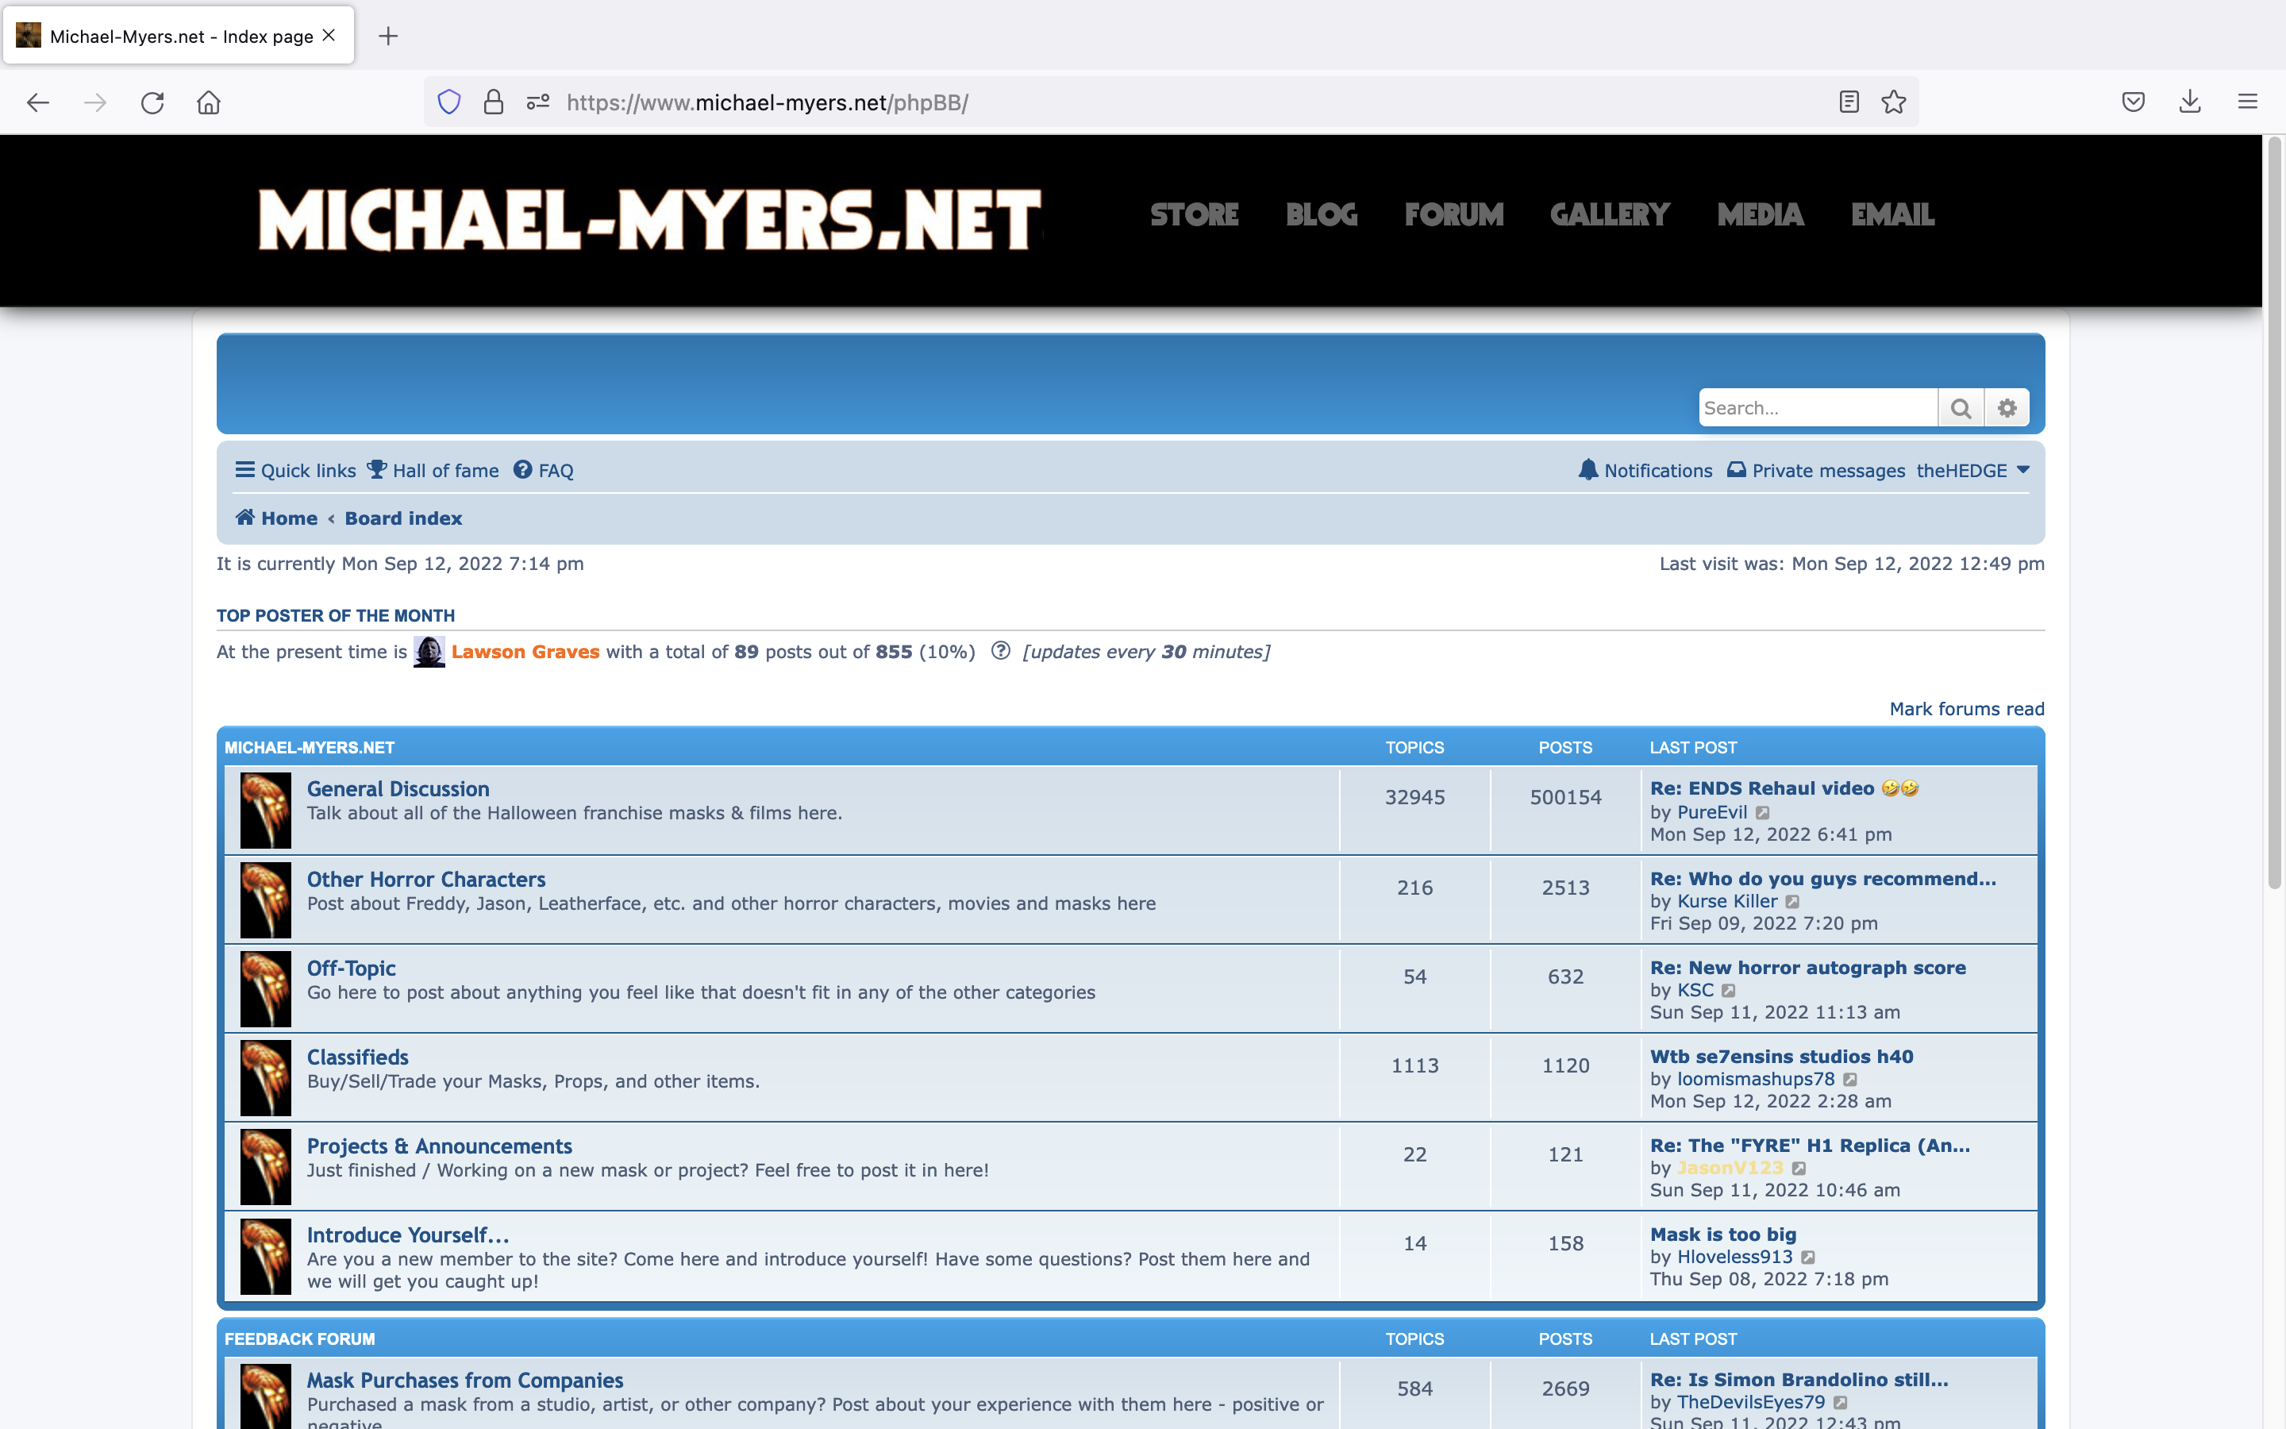Open Projects & Announcements forum mask icon

tap(265, 1166)
